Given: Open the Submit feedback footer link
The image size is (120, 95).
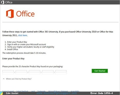Looking at the screenshot, I should [22, 91].
